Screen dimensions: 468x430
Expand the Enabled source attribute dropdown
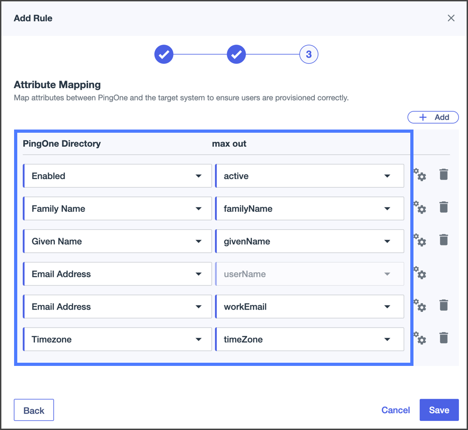point(117,176)
